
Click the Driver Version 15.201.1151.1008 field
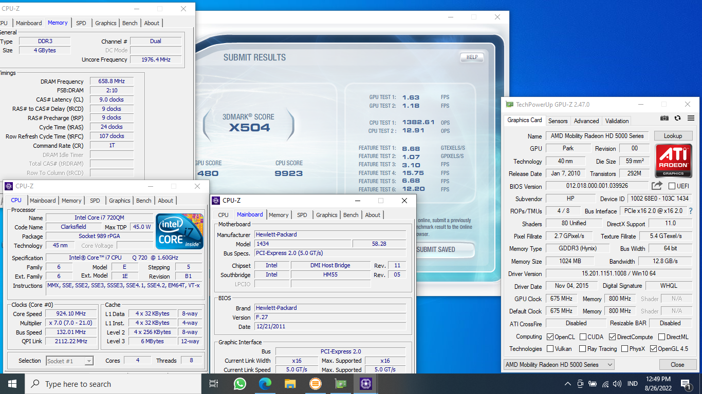point(619,274)
